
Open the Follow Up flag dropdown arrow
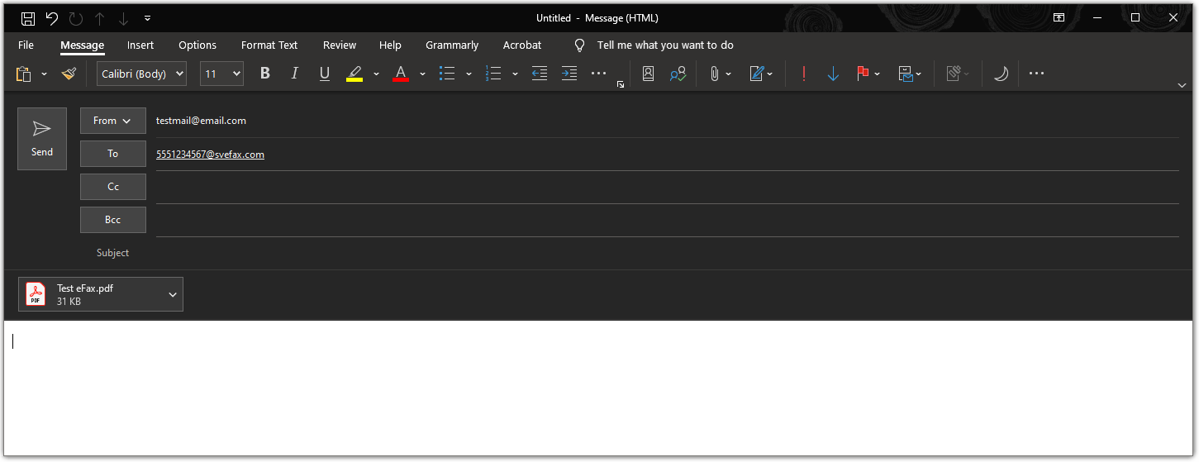tap(877, 74)
